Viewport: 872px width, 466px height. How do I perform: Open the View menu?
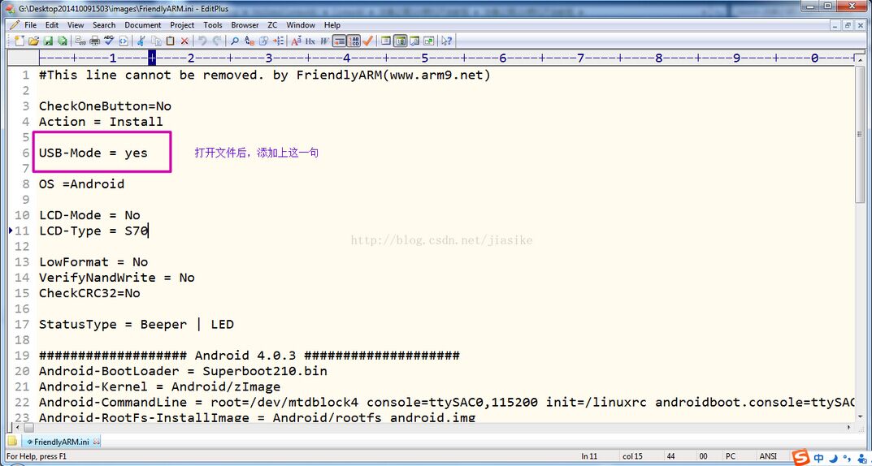pyautogui.click(x=76, y=25)
